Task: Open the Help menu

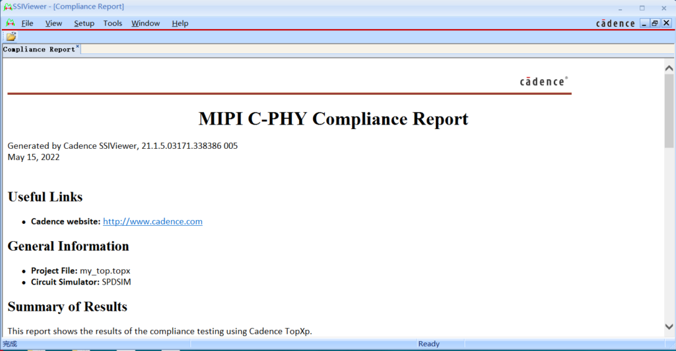Action: (x=180, y=23)
